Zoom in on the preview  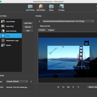73,87
